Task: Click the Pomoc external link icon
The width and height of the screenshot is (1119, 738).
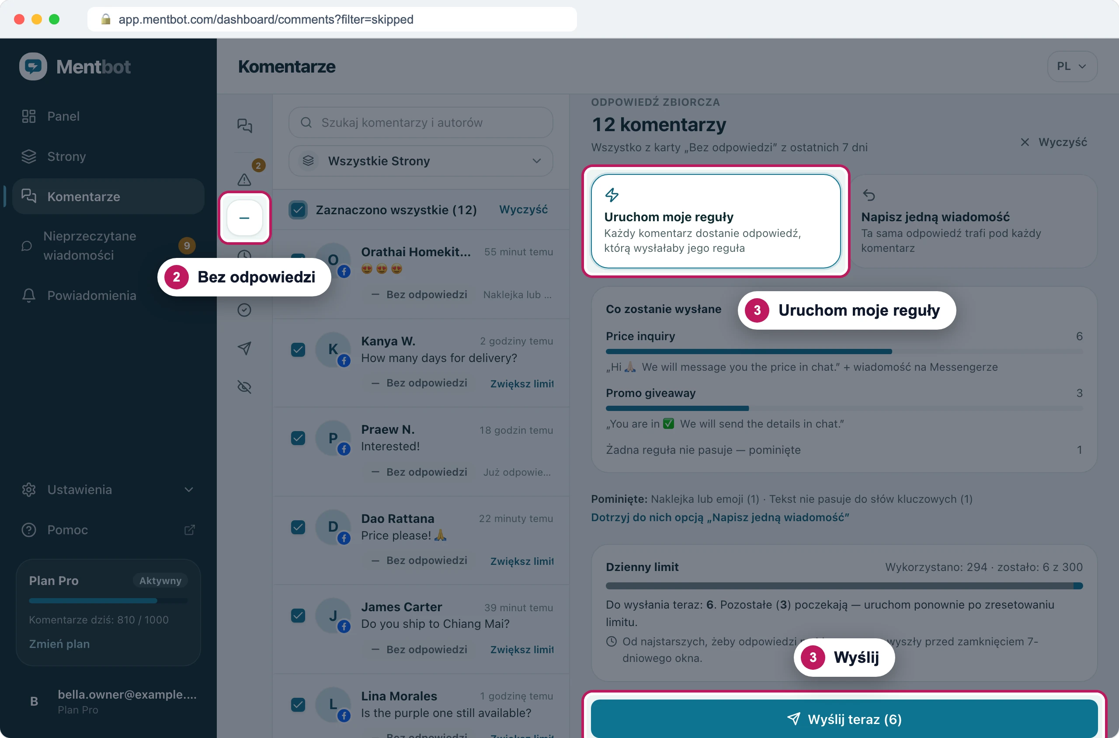Action: point(189,529)
